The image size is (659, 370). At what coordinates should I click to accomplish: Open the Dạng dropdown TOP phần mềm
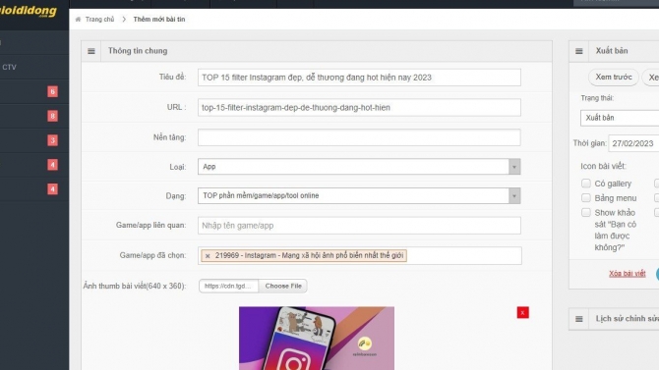pyautogui.click(x=359, y=195)
